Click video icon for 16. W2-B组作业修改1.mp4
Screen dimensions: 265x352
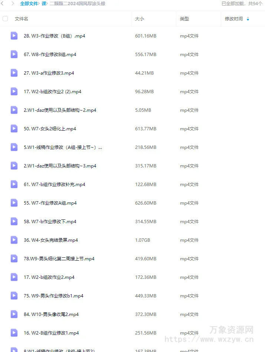pyautogui.click(x=14, y=333)
